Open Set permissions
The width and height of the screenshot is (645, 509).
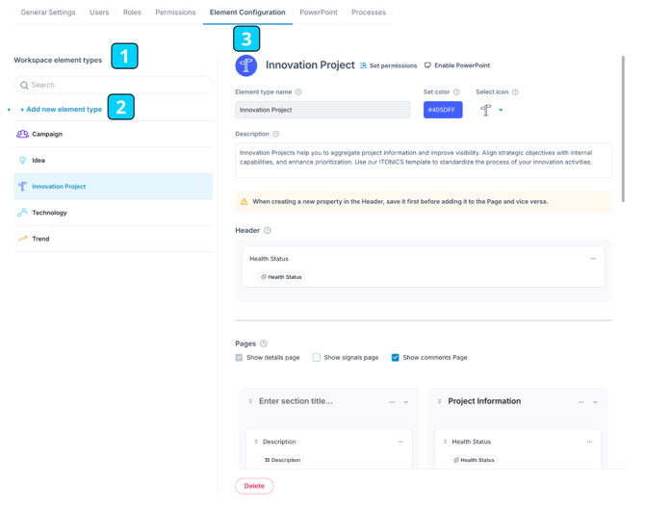click(x=388, y=65)
